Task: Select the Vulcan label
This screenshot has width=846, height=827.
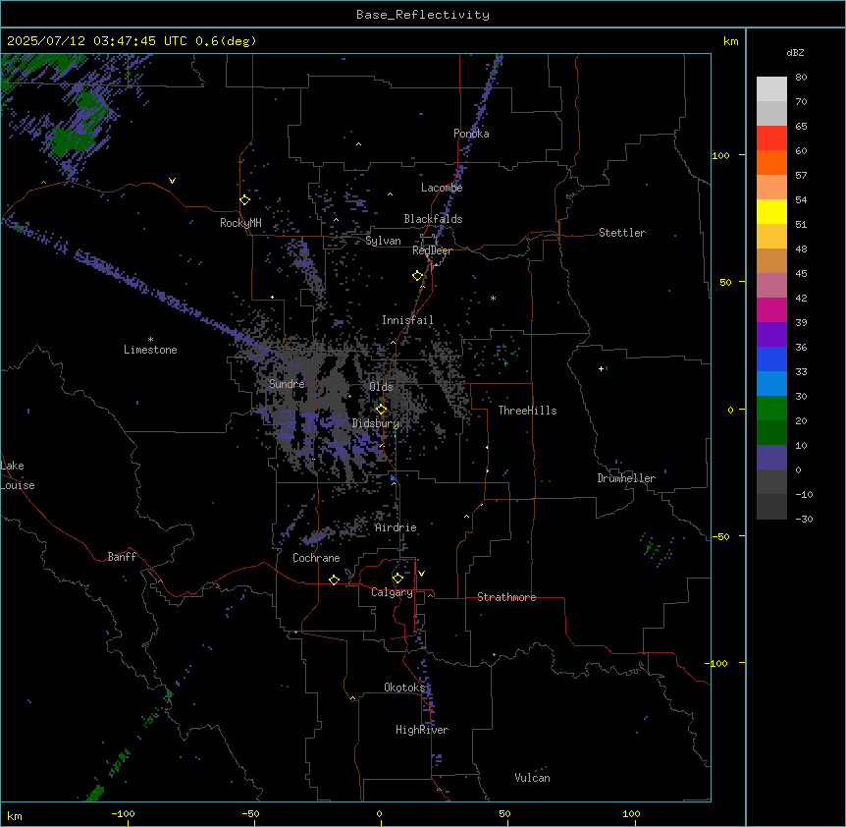Action: [x=532, y=778]
